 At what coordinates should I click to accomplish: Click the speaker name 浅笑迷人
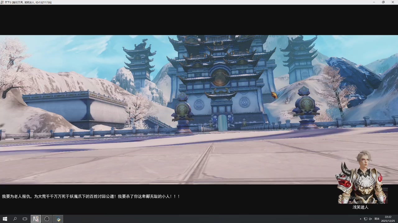[360, 207]
